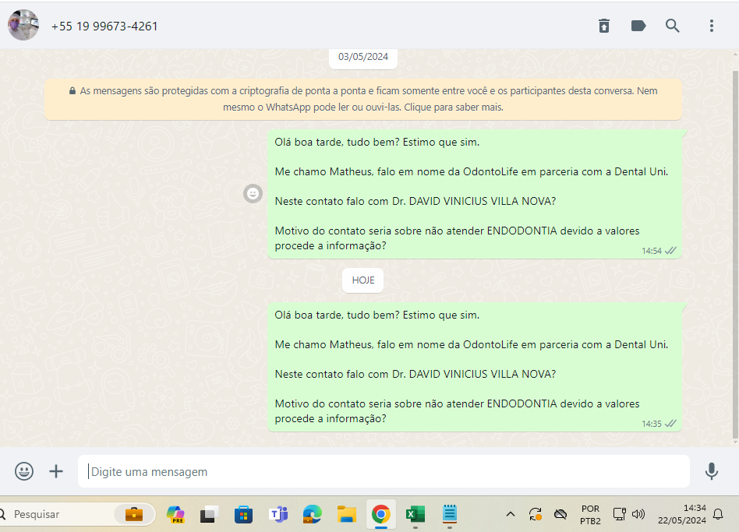This screenshot has height=532, width=739.
Task: Expand hidden system tray icons
Action: 511,514
